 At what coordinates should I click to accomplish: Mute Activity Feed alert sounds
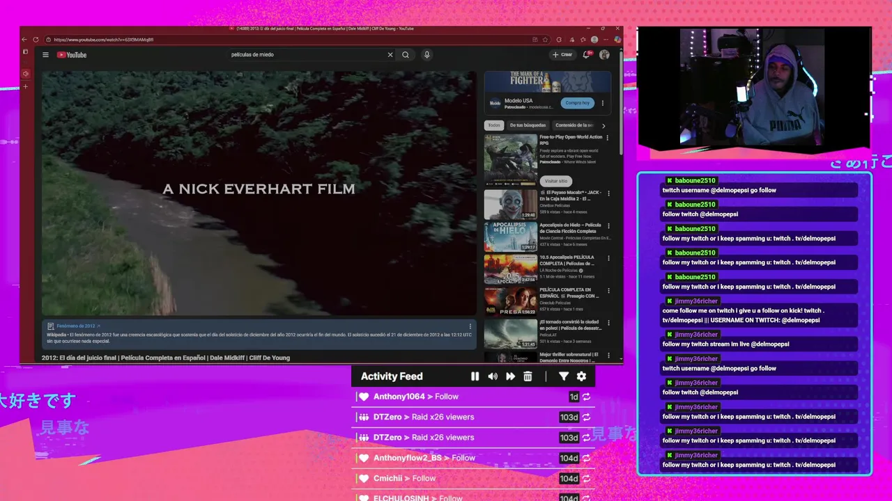click(x=493, y=376)
